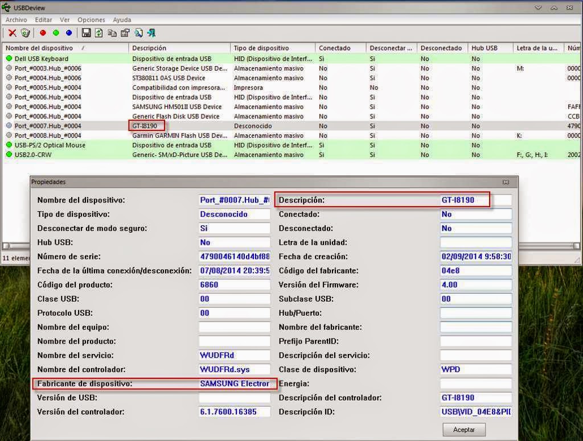Sort by Nombre del dispositivo column header
Image resolution: width=583 pixels, height=441 pixels.
point(65,48)
